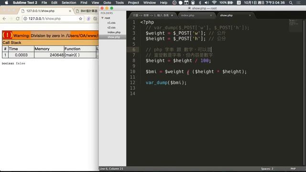Click the 0.0003 time cell
The height and width of the screenshot is (172, 306).
(x=21, y=55)
